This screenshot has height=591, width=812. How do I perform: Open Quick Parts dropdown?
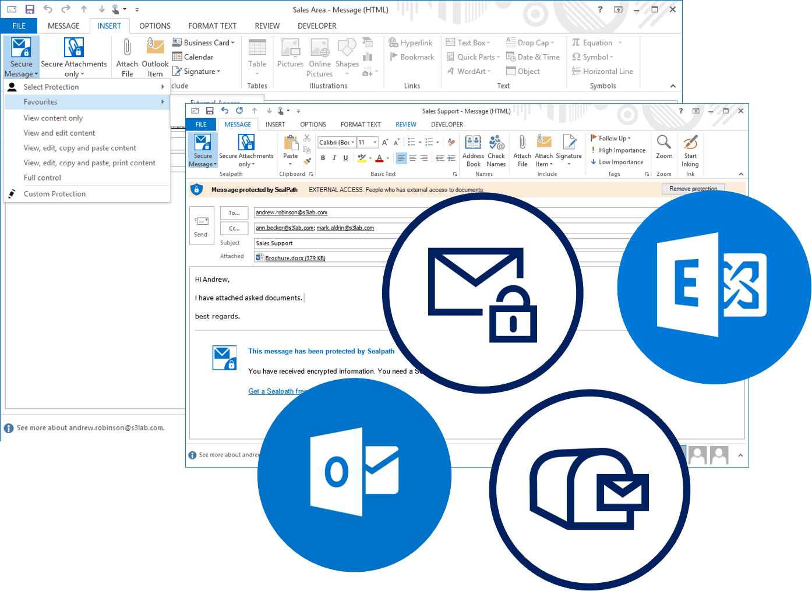(473, 57)
